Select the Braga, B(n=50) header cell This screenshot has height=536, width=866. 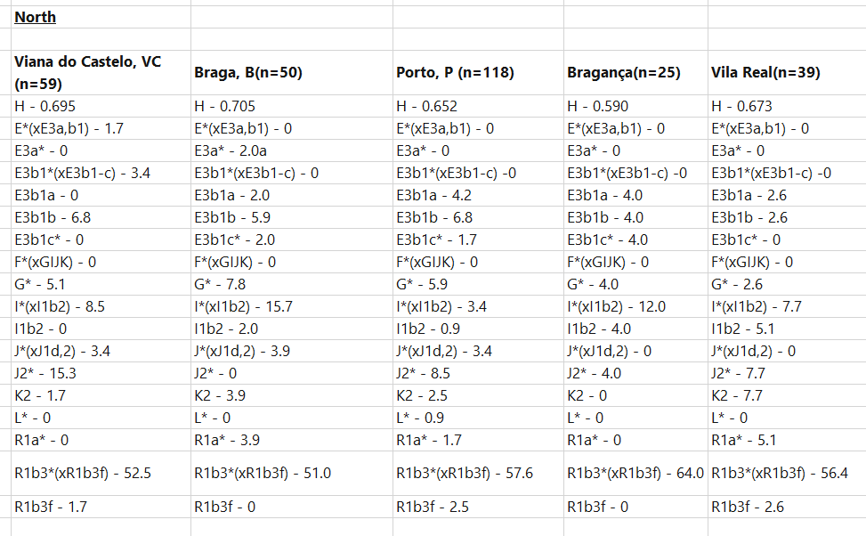[292, 72]
